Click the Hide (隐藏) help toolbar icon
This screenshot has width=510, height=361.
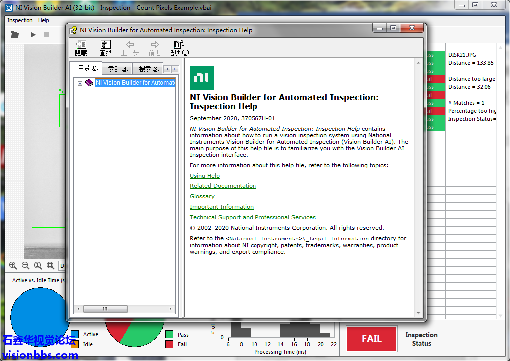pyautogui.click(x=81, y=48)
